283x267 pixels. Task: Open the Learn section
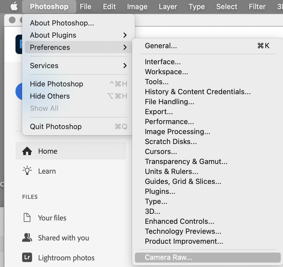[47, 171]
